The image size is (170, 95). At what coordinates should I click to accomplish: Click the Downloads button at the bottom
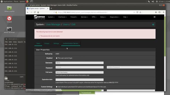pyautogui.click(x=87, y=93)
